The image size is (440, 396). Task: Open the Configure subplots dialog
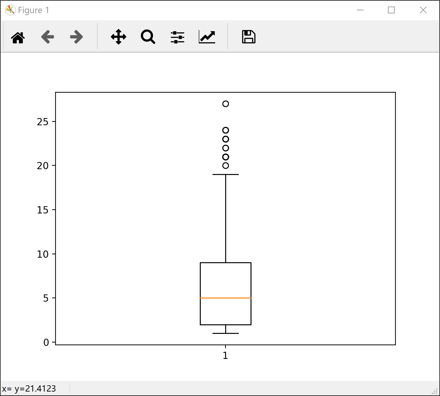coord(178,37)
